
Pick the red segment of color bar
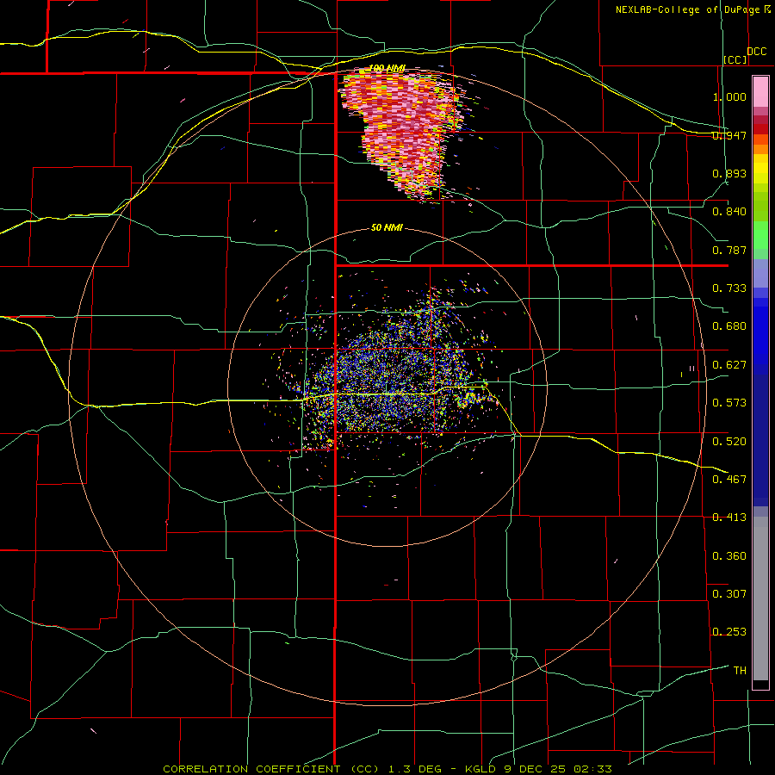[760, 128]
